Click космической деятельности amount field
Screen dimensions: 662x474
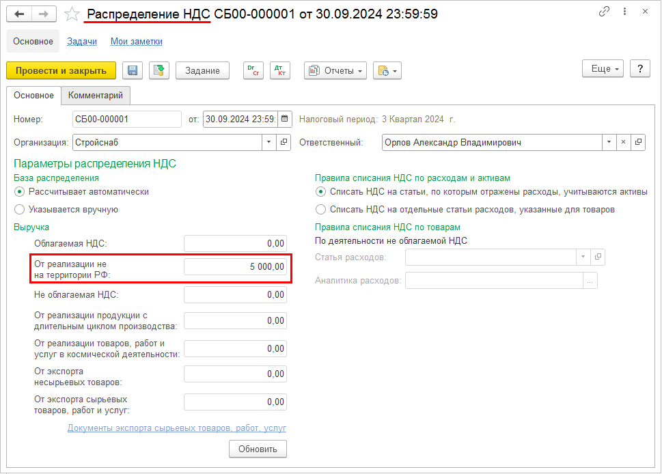pyautogui.click(x=235, y=348)
